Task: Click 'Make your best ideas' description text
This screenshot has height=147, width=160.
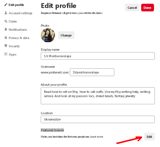Action: coord(65,137)
